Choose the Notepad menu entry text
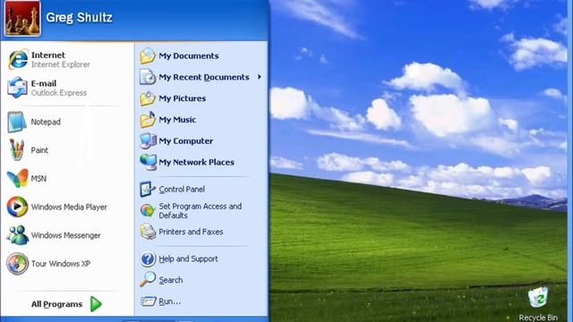 (46, 122)
